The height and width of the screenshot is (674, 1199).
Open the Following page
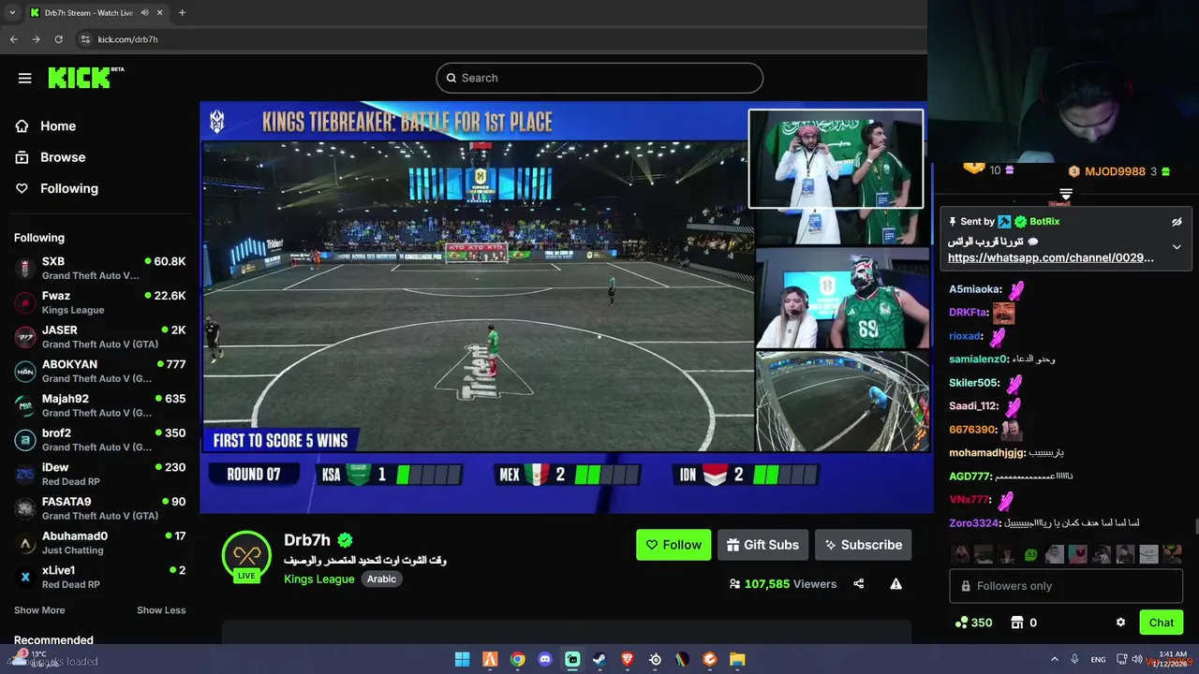[68, 188]
